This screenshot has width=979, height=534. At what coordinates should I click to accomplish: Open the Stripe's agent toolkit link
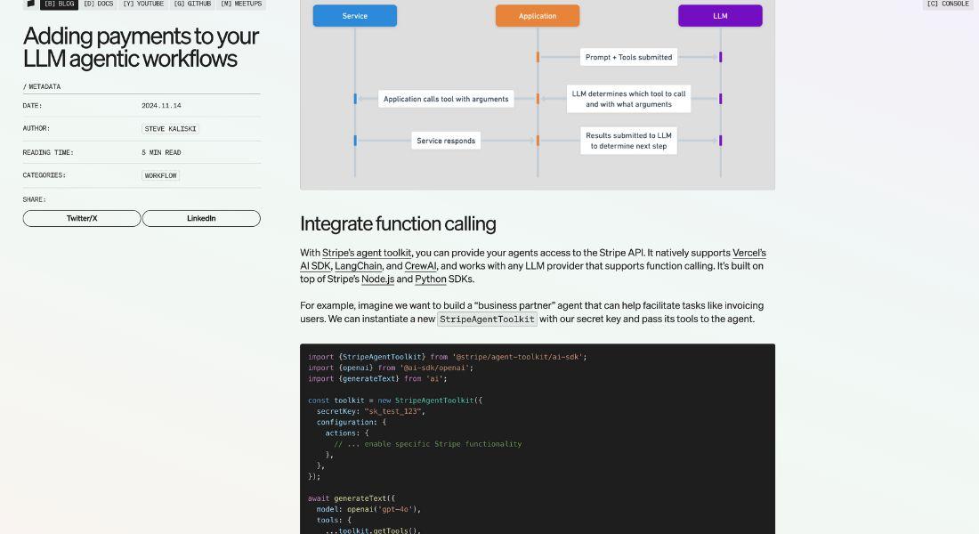click(x=367, y=253)
